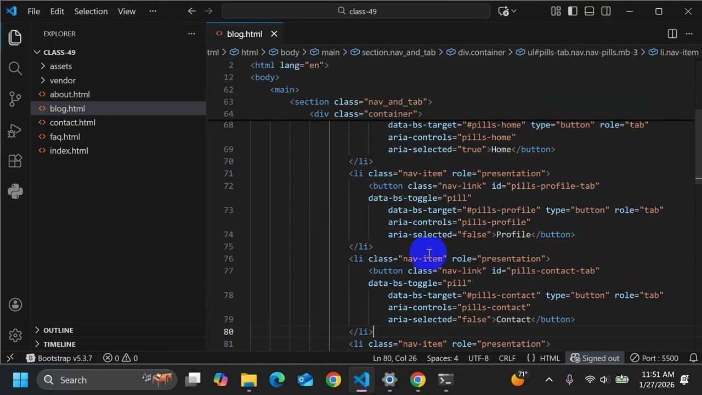Open File Explorer from taskbar
Screen dimensions: 702x395
248,380
